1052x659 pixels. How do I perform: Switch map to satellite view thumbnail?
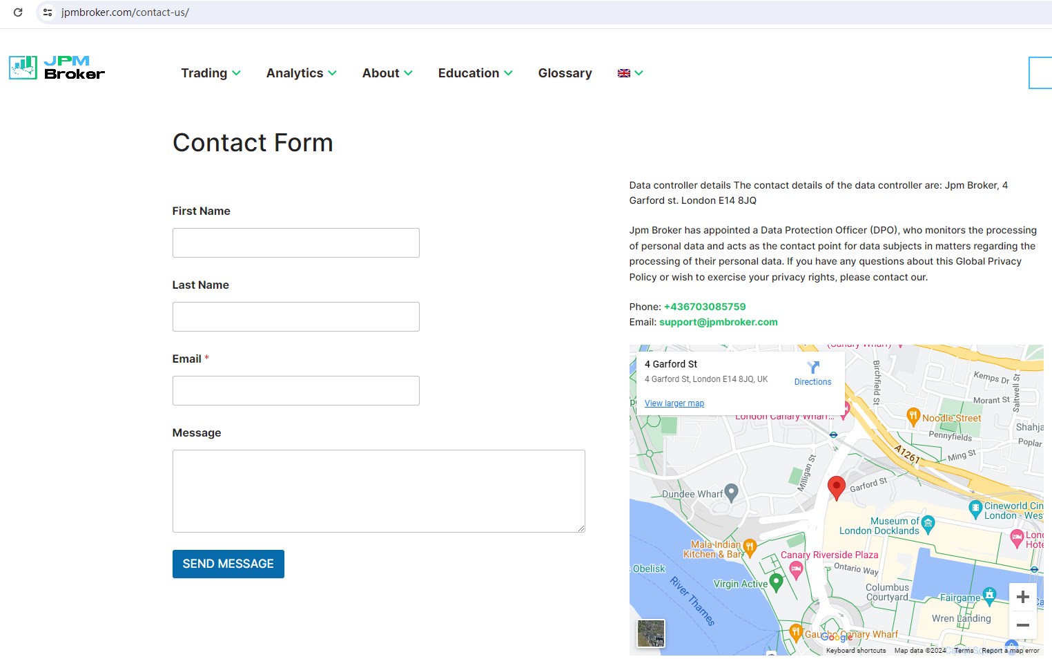tap(651, 633)
